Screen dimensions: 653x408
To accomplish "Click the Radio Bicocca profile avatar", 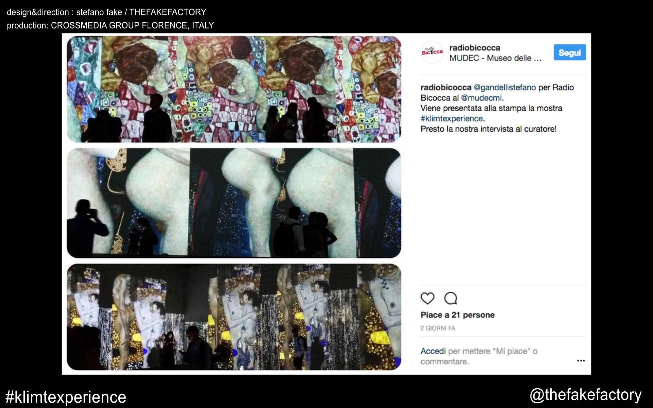I will (x=432, y=52).
